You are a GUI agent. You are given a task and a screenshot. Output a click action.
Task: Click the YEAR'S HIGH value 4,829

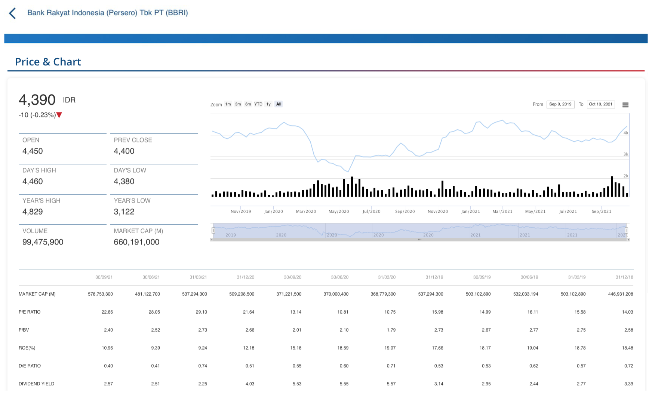(33, 212)
